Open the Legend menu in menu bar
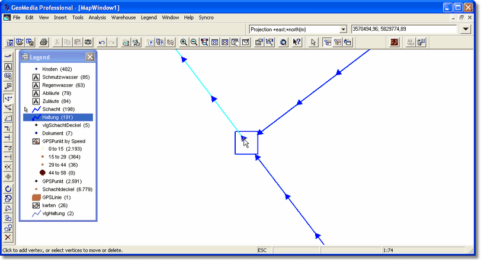The image size is (481, 261). (149, 18)
